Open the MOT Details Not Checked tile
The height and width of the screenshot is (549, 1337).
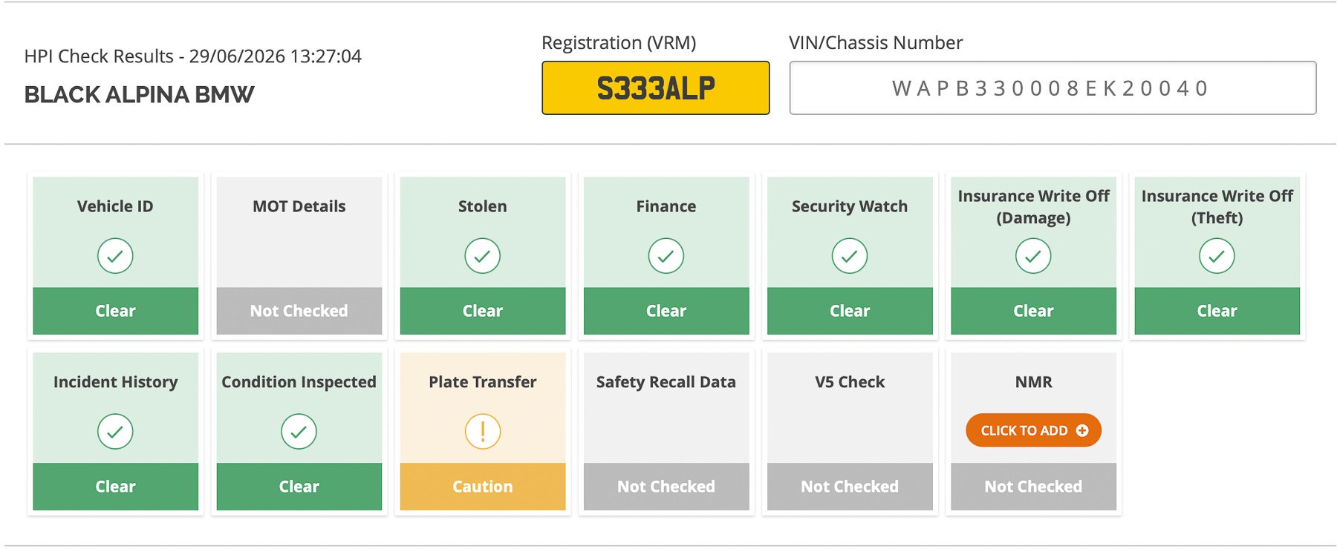click(x=299, y=255)
